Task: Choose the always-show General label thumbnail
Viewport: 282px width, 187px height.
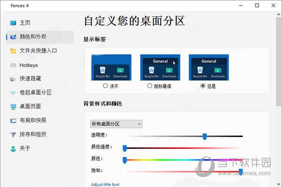Action: [209, 67]
